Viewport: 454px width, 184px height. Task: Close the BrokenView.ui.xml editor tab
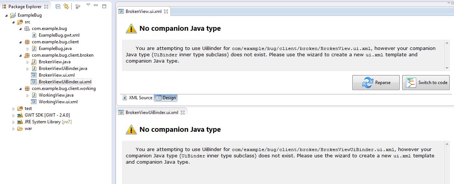(x=166, y=11)
